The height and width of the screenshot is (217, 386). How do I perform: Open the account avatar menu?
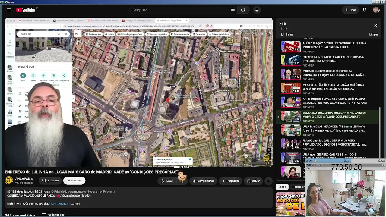pyautogui.click(x=376, y=10)
